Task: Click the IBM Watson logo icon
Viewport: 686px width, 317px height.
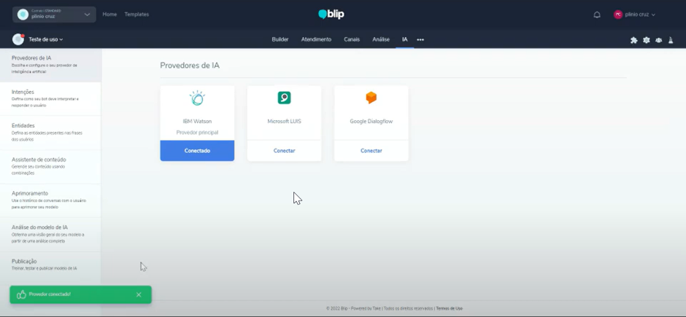Action: [x=197, y=98]
